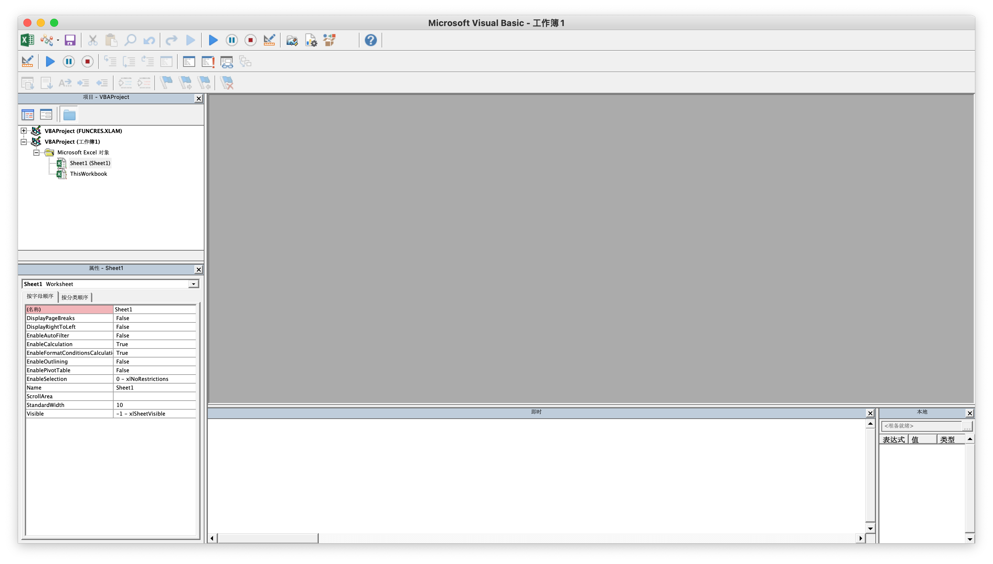Select the EnableSelection property value
This screenshot has height=564, width=993.
click(x=154, y=379)
